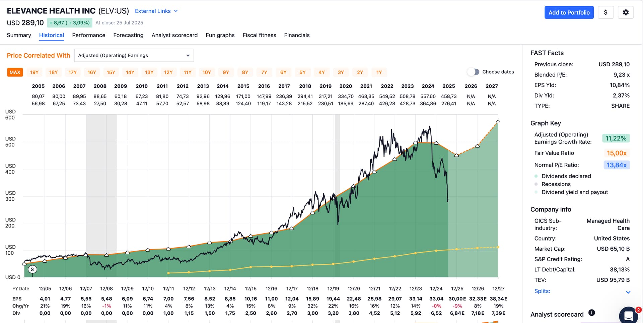Toggle Dividend yield and payout legend
This screenshot has width=643, height=323.
coord(574,192)
